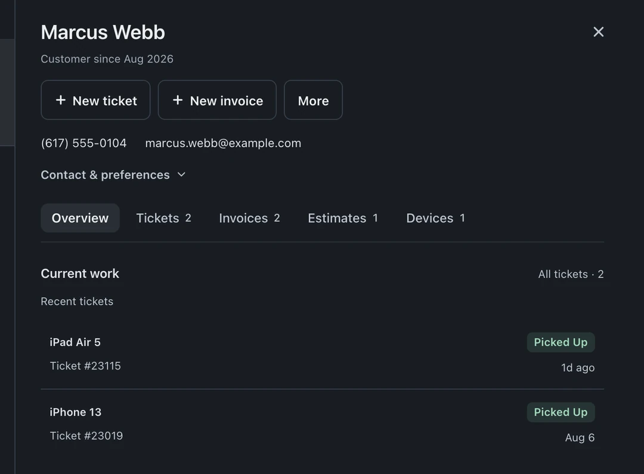Close the Marcus Webb customer panel
Screen dimensions: 644x474
[599, 32]
